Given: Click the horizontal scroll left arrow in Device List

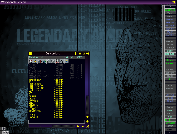Looking at the screenshot, I should tap(78, 126).
